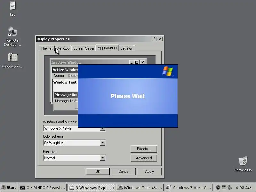Screen dimensions: 256x192
Task: Click the Display Properties help question-mark button
Action: click(155, 39)
